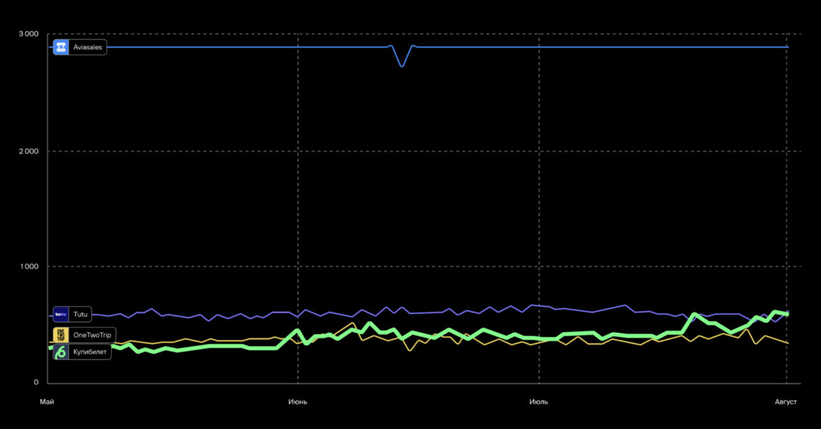Select the Tutu series label text
Viewport: 821px width, 429px height.
(81, 315)
